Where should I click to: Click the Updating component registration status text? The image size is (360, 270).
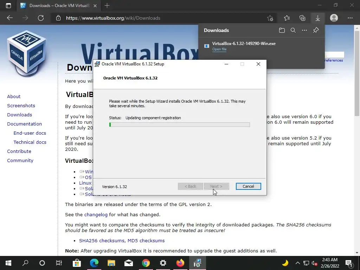pos(153,118)
